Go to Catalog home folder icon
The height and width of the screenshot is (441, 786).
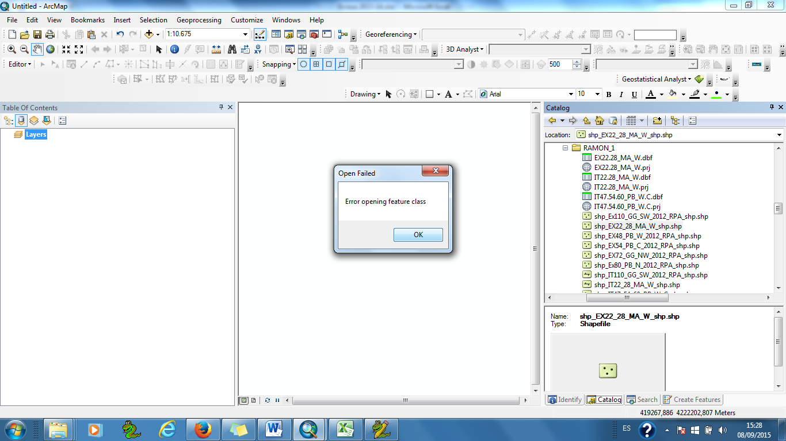click(600, 121)
